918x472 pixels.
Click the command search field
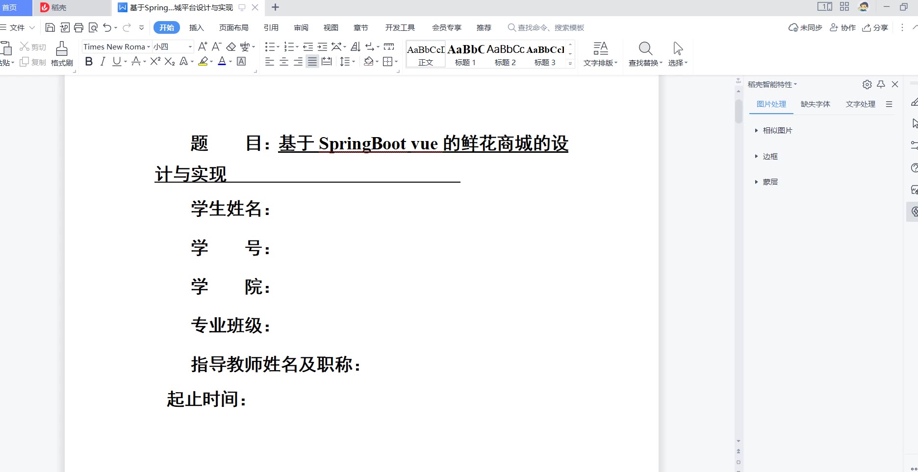(546, 27)
